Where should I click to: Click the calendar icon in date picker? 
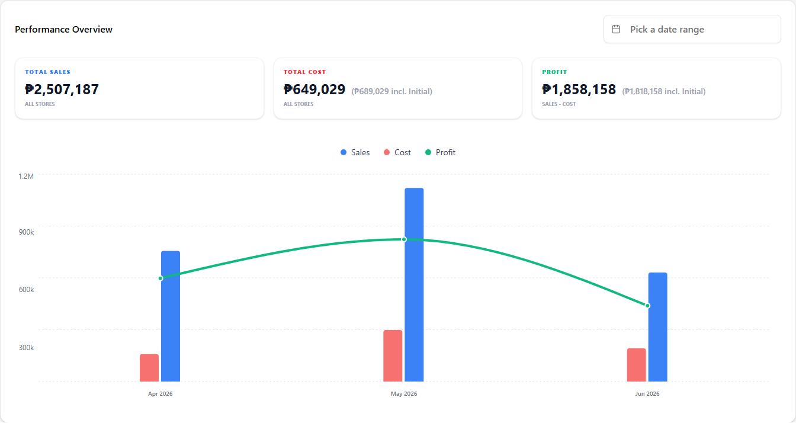[616, 29]
